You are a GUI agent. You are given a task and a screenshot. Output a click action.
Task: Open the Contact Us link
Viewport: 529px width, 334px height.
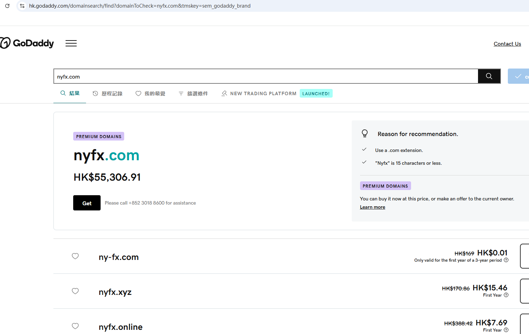tap(507, 44)
